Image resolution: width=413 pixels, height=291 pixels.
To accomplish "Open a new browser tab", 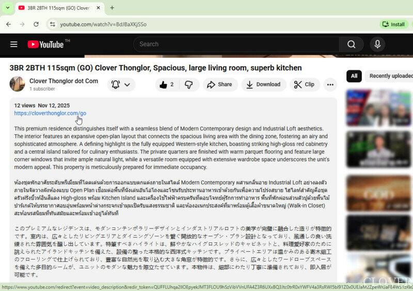I will click(112, 8).
